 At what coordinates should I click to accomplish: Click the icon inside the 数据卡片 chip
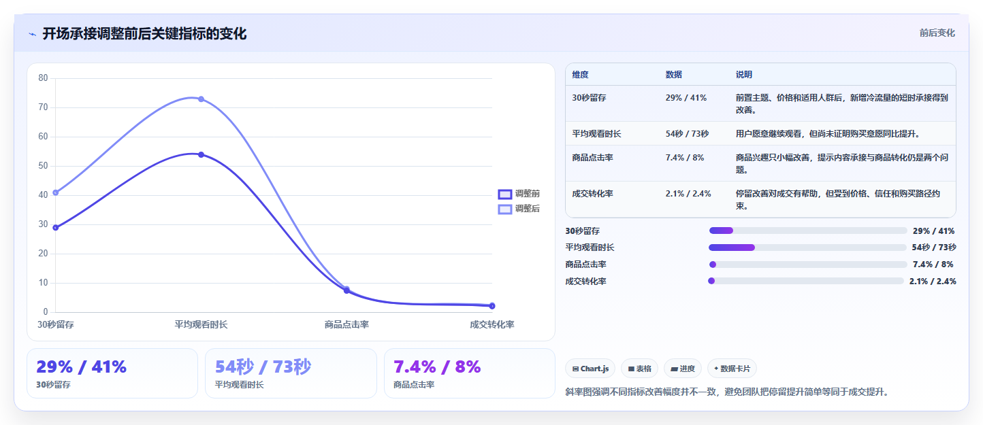pos(716,369)
